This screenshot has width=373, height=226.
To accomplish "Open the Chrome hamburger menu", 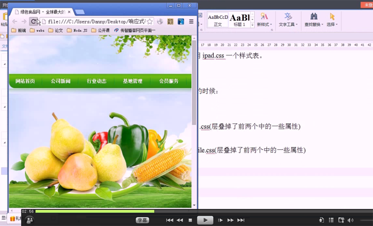I will pyautogui.click(x=191, y=22).
